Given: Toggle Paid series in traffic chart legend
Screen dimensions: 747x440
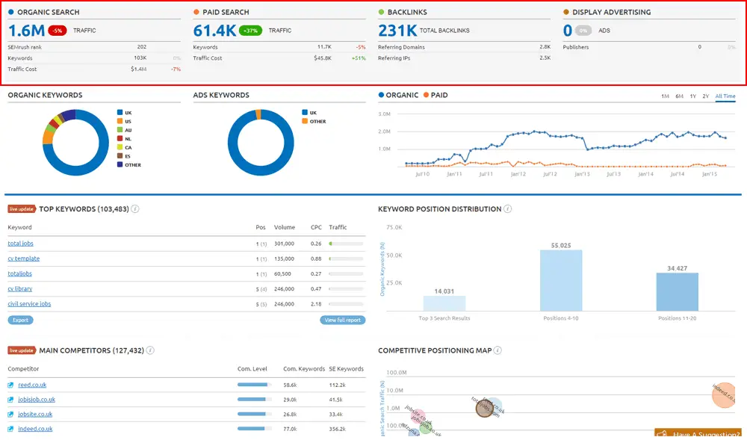Looking at the screenshot, I should coord(436,95).
